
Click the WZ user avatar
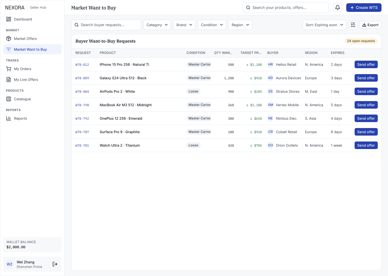click(10, 264)
